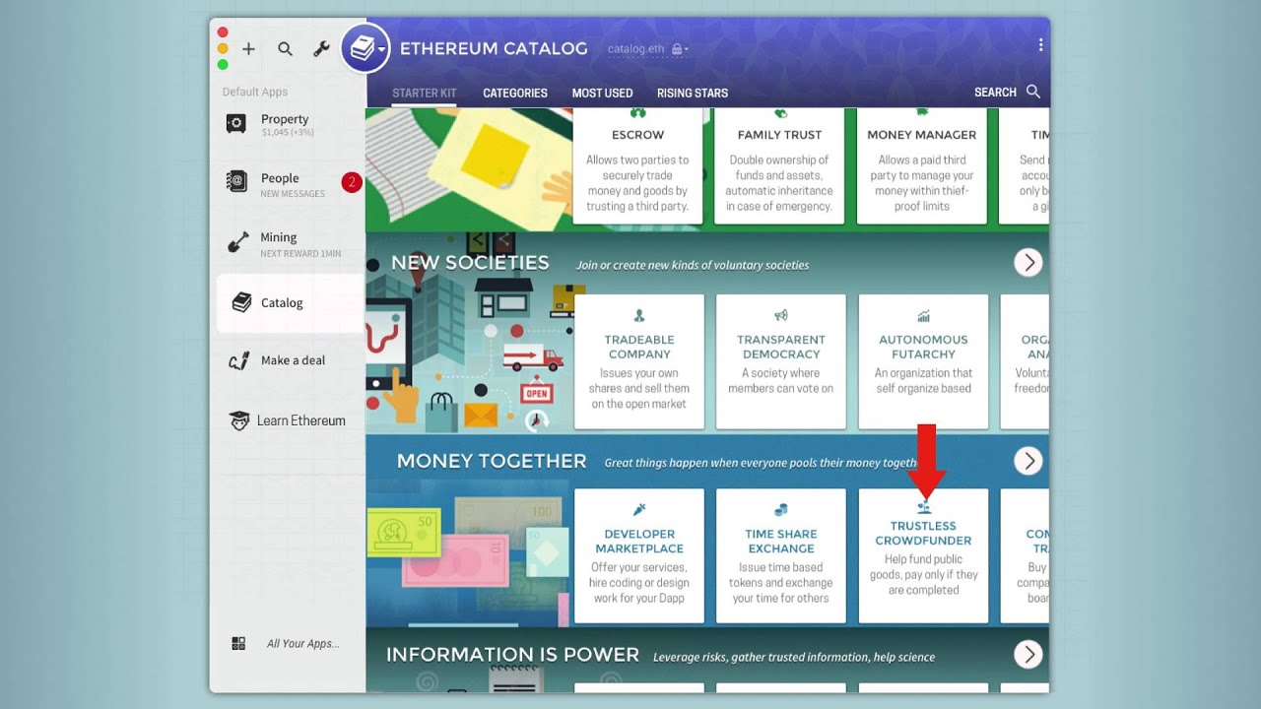Open People with new messages
Screen dimensions: 1261x709
279,183
